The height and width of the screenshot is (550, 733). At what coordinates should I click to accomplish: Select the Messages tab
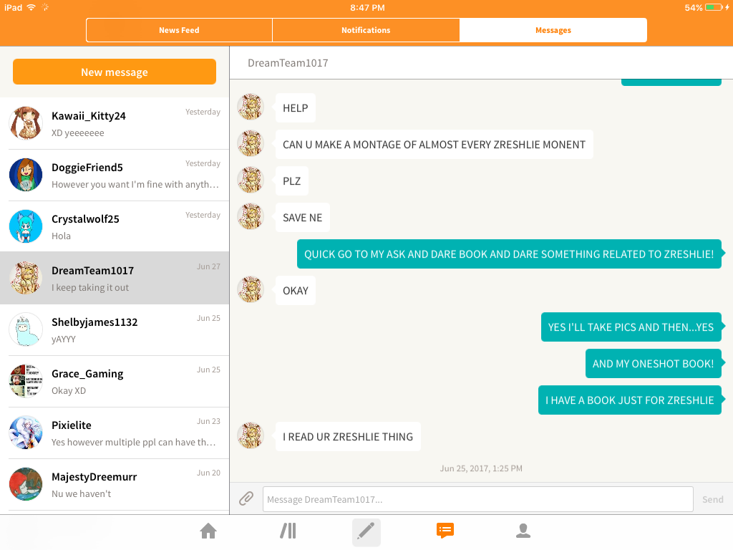(x=553, y=30)
